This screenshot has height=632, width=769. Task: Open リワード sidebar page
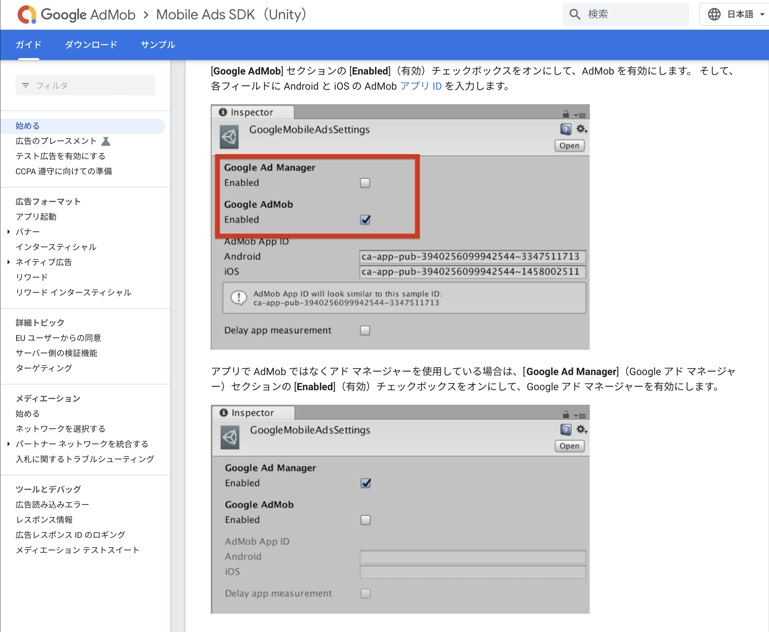pos(32,277)
